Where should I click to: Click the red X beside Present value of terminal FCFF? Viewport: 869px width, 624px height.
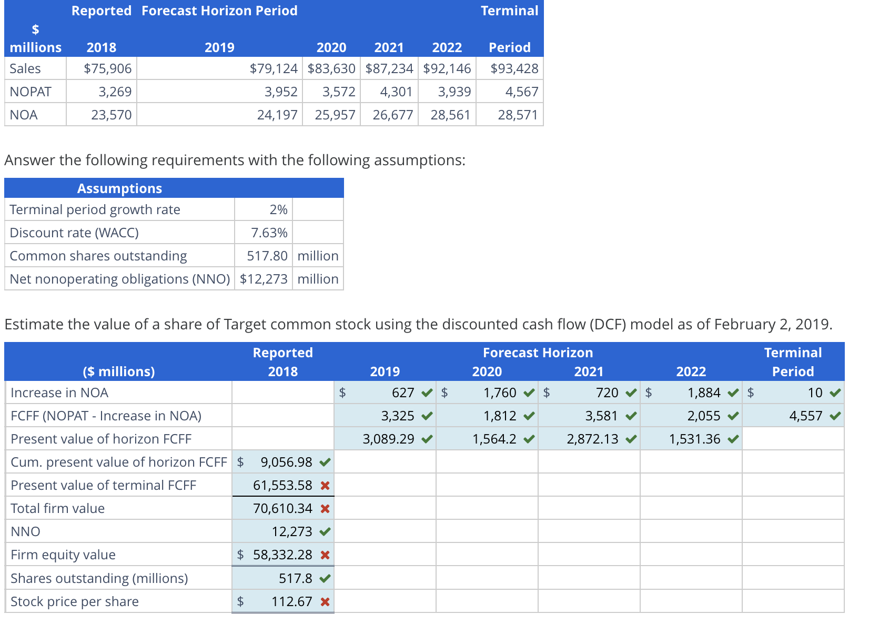click(325, 485)
